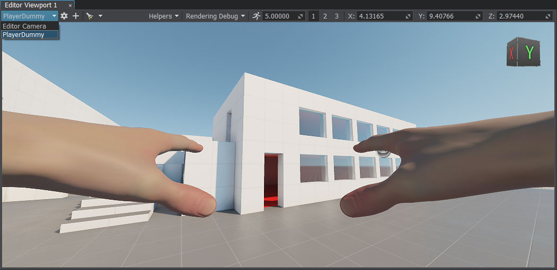Click the running man camera speed icon

(x=257, y=16)
